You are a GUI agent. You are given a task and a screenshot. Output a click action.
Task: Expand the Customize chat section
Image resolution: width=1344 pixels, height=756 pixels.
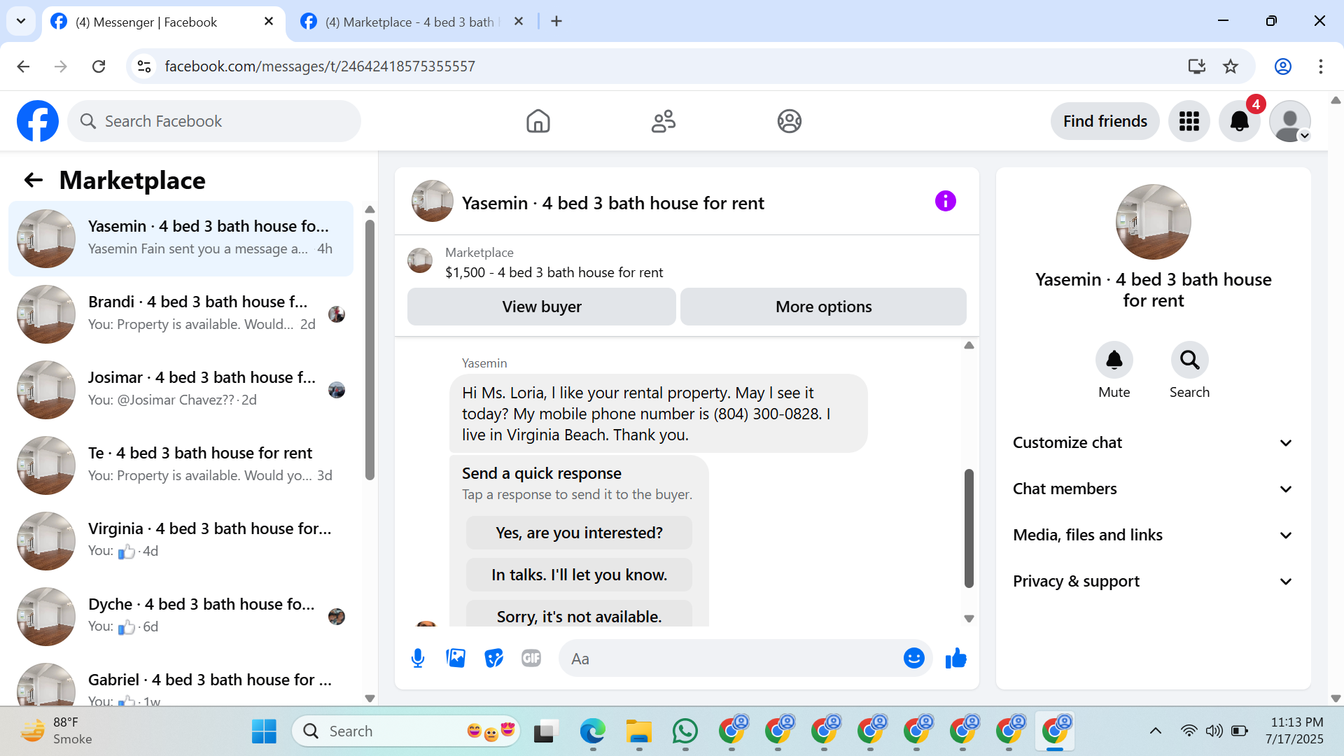[1153, 443]
